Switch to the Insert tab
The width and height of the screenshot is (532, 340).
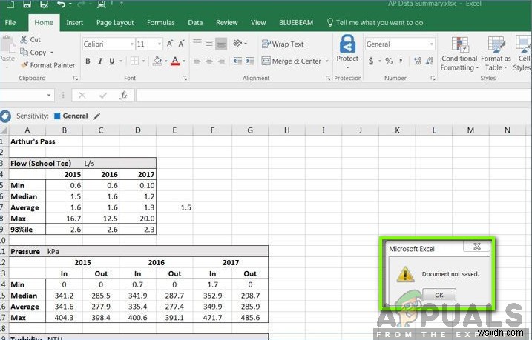pos(75,23)
